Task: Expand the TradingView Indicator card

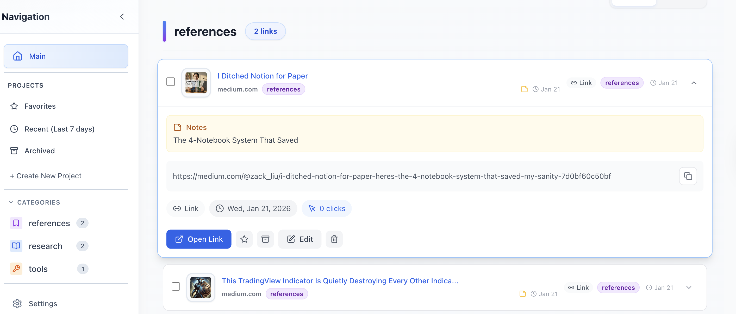Action: (689, 287)
